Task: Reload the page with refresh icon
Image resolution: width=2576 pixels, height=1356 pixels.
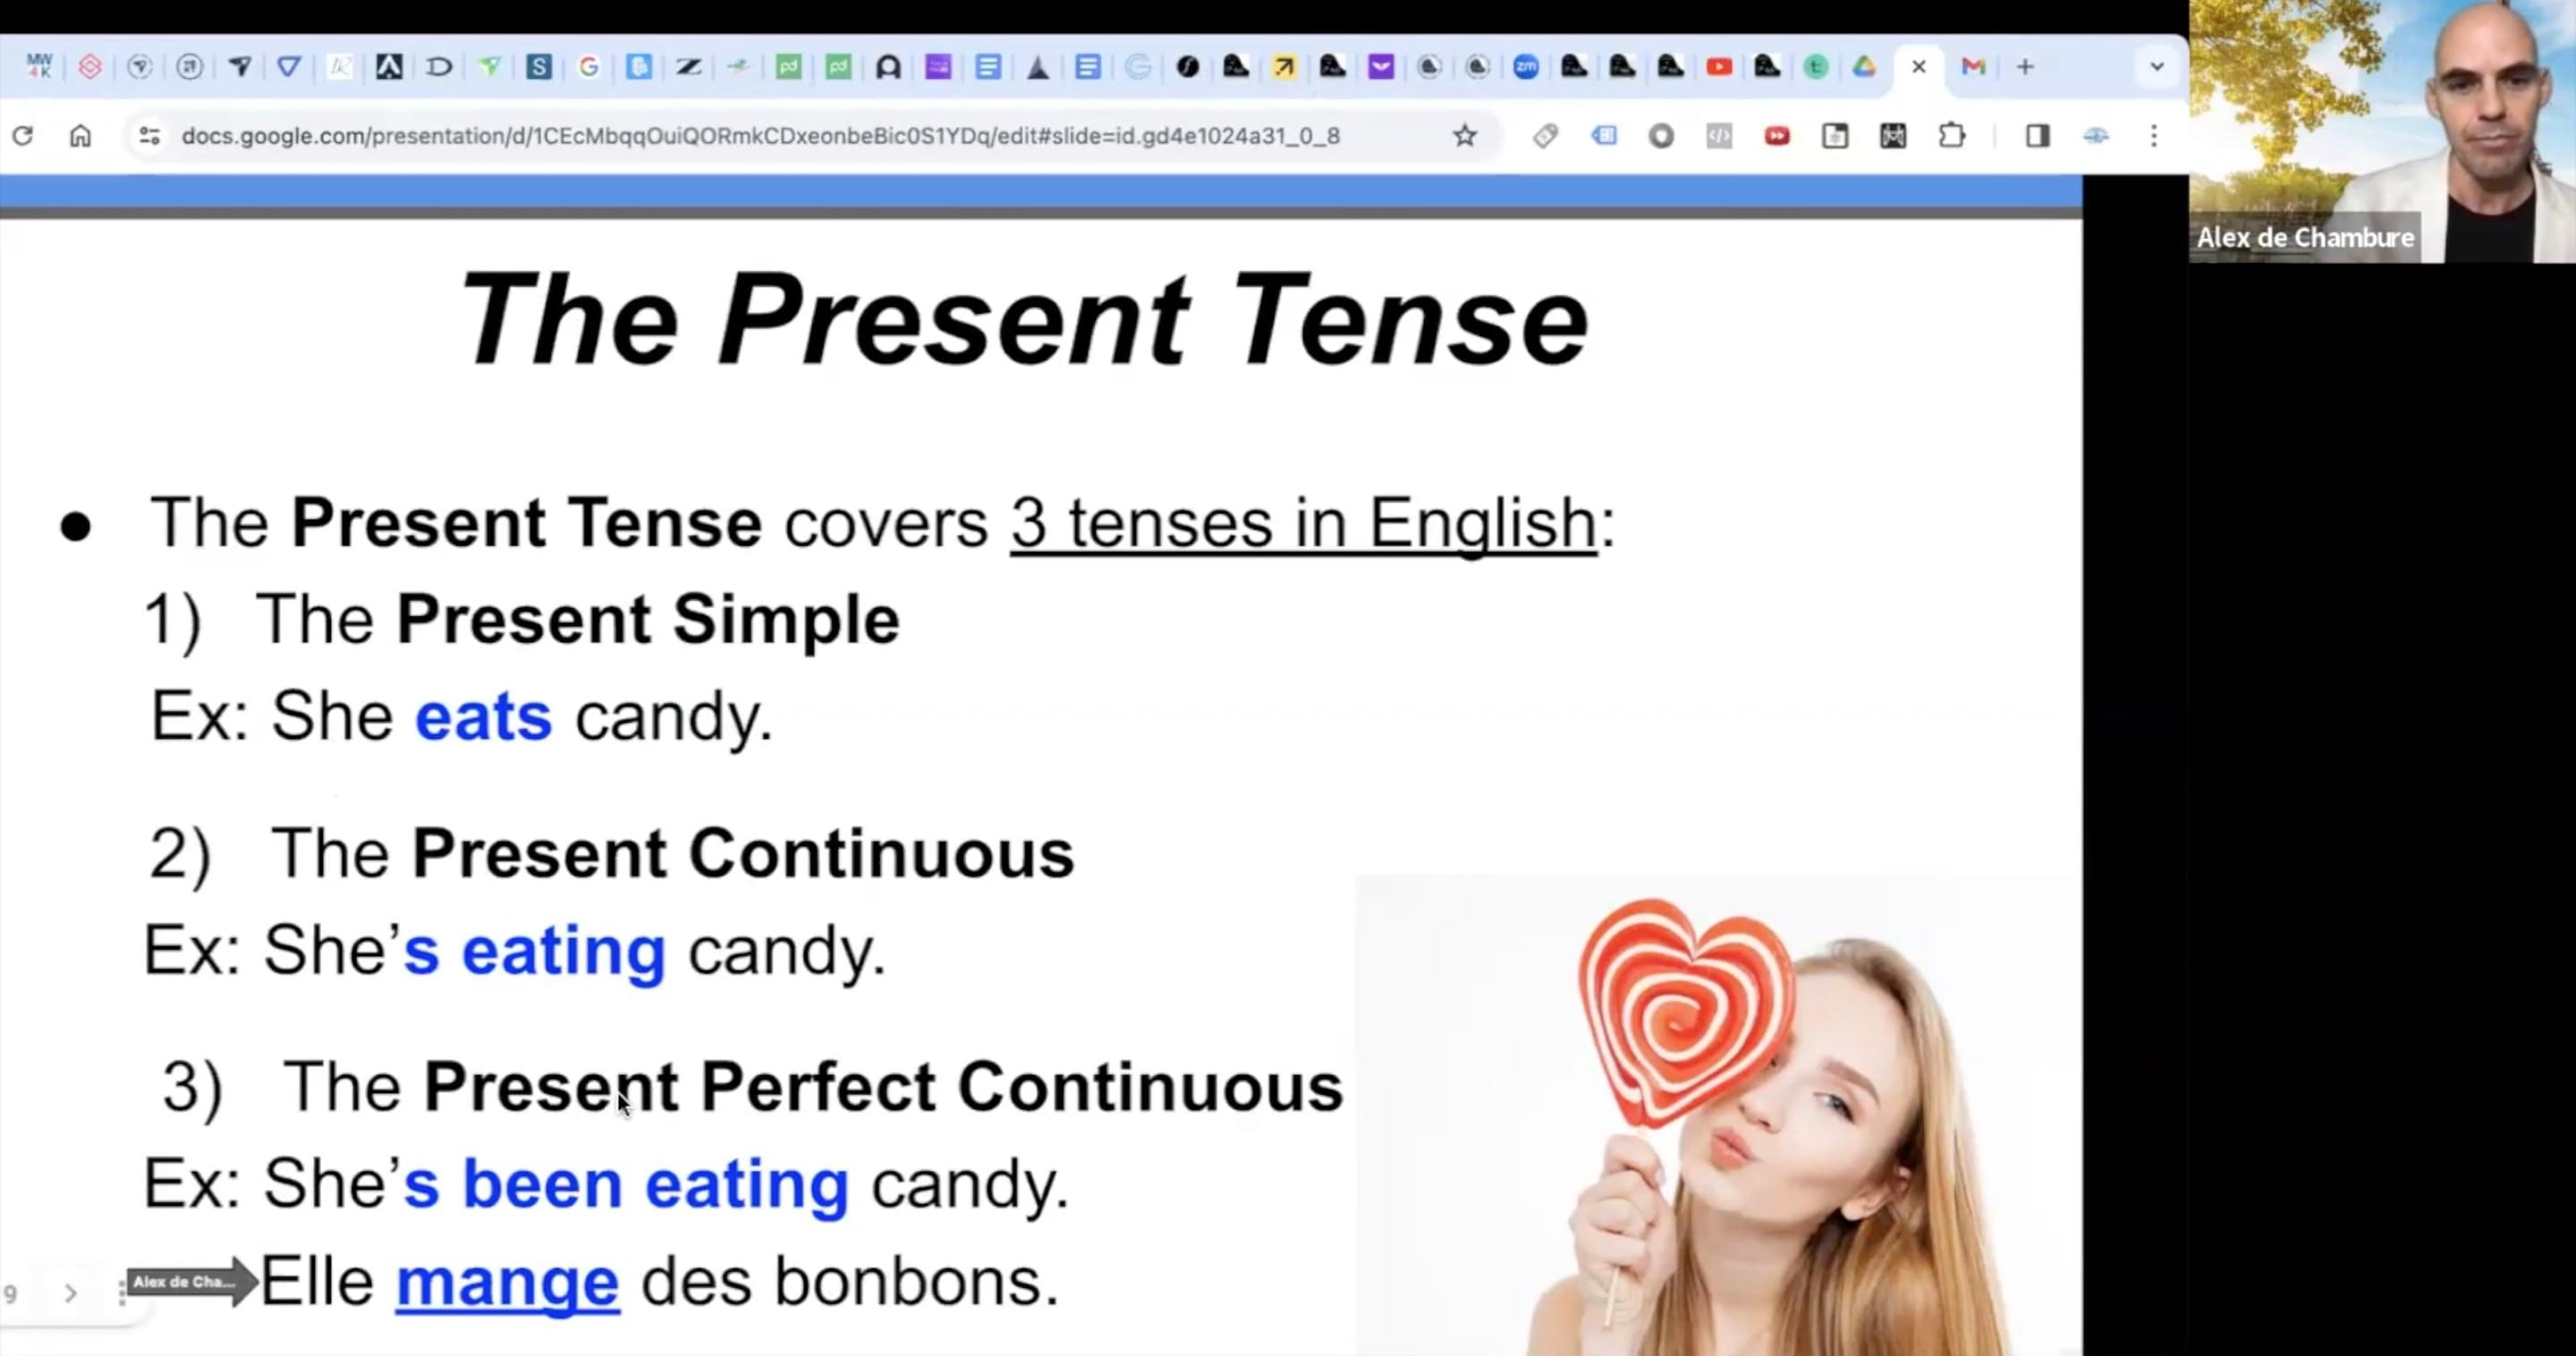Action: click(22, 136)
